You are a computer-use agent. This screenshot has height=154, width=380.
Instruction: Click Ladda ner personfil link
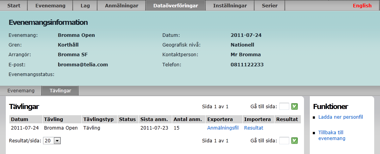(340, 117)
